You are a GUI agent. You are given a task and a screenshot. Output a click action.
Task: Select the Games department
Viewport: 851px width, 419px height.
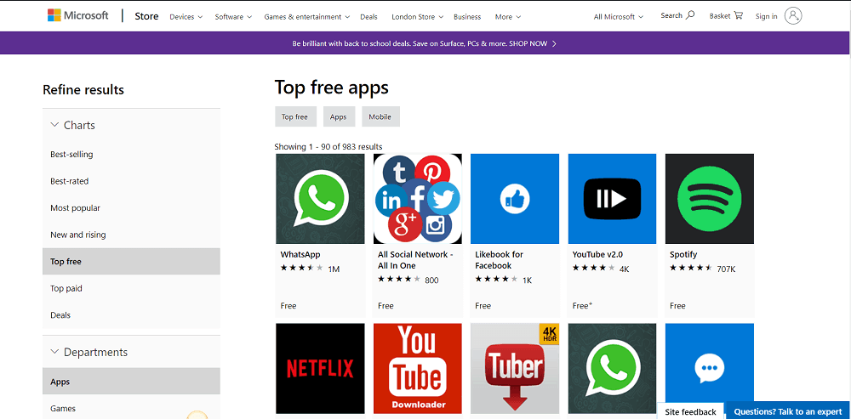tap(131, 408)
